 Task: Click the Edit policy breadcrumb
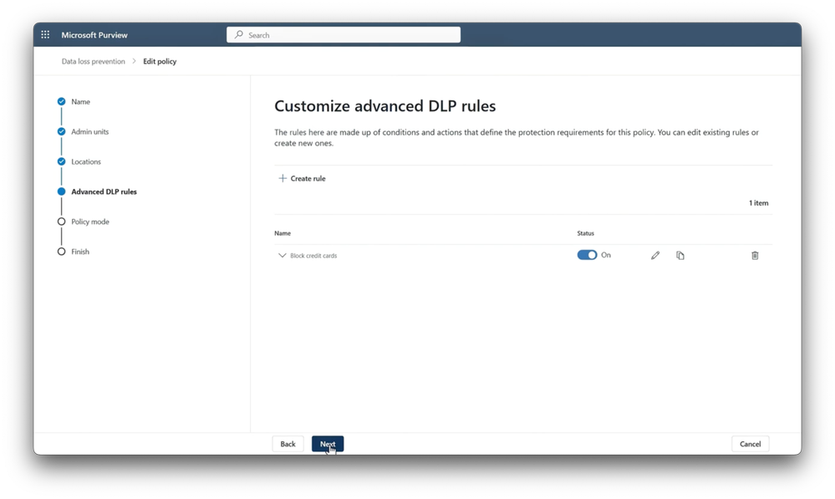(x=160, y=61)
